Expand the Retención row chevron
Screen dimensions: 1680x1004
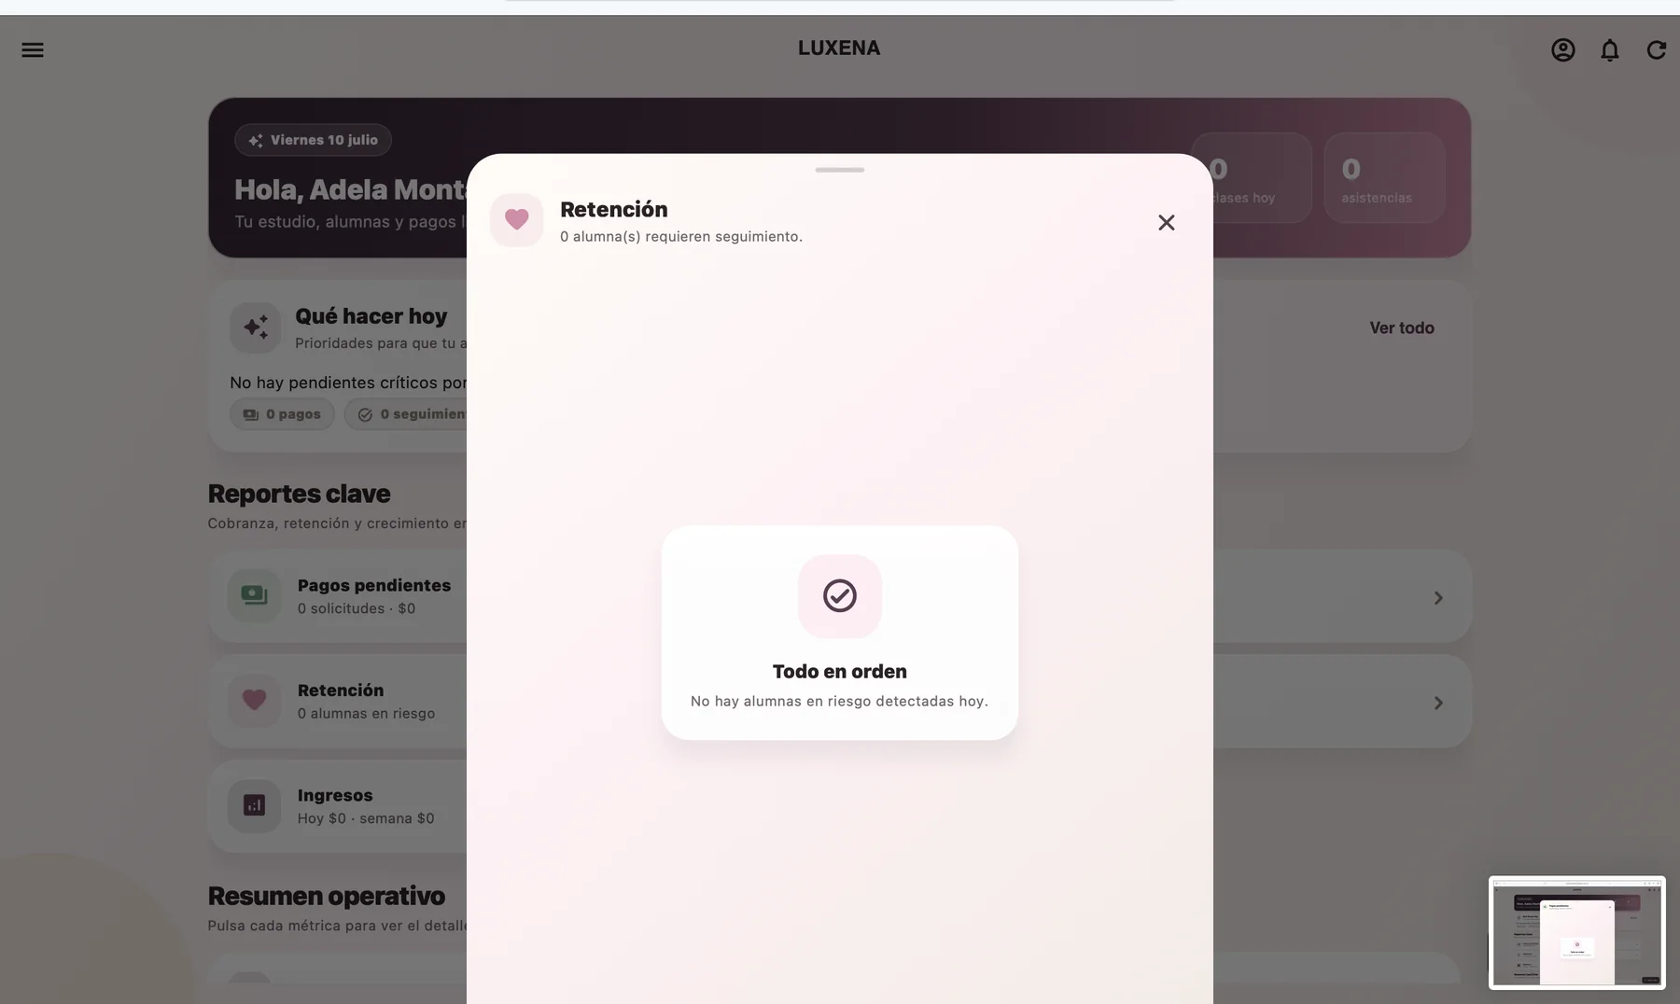coord(1438,704)
